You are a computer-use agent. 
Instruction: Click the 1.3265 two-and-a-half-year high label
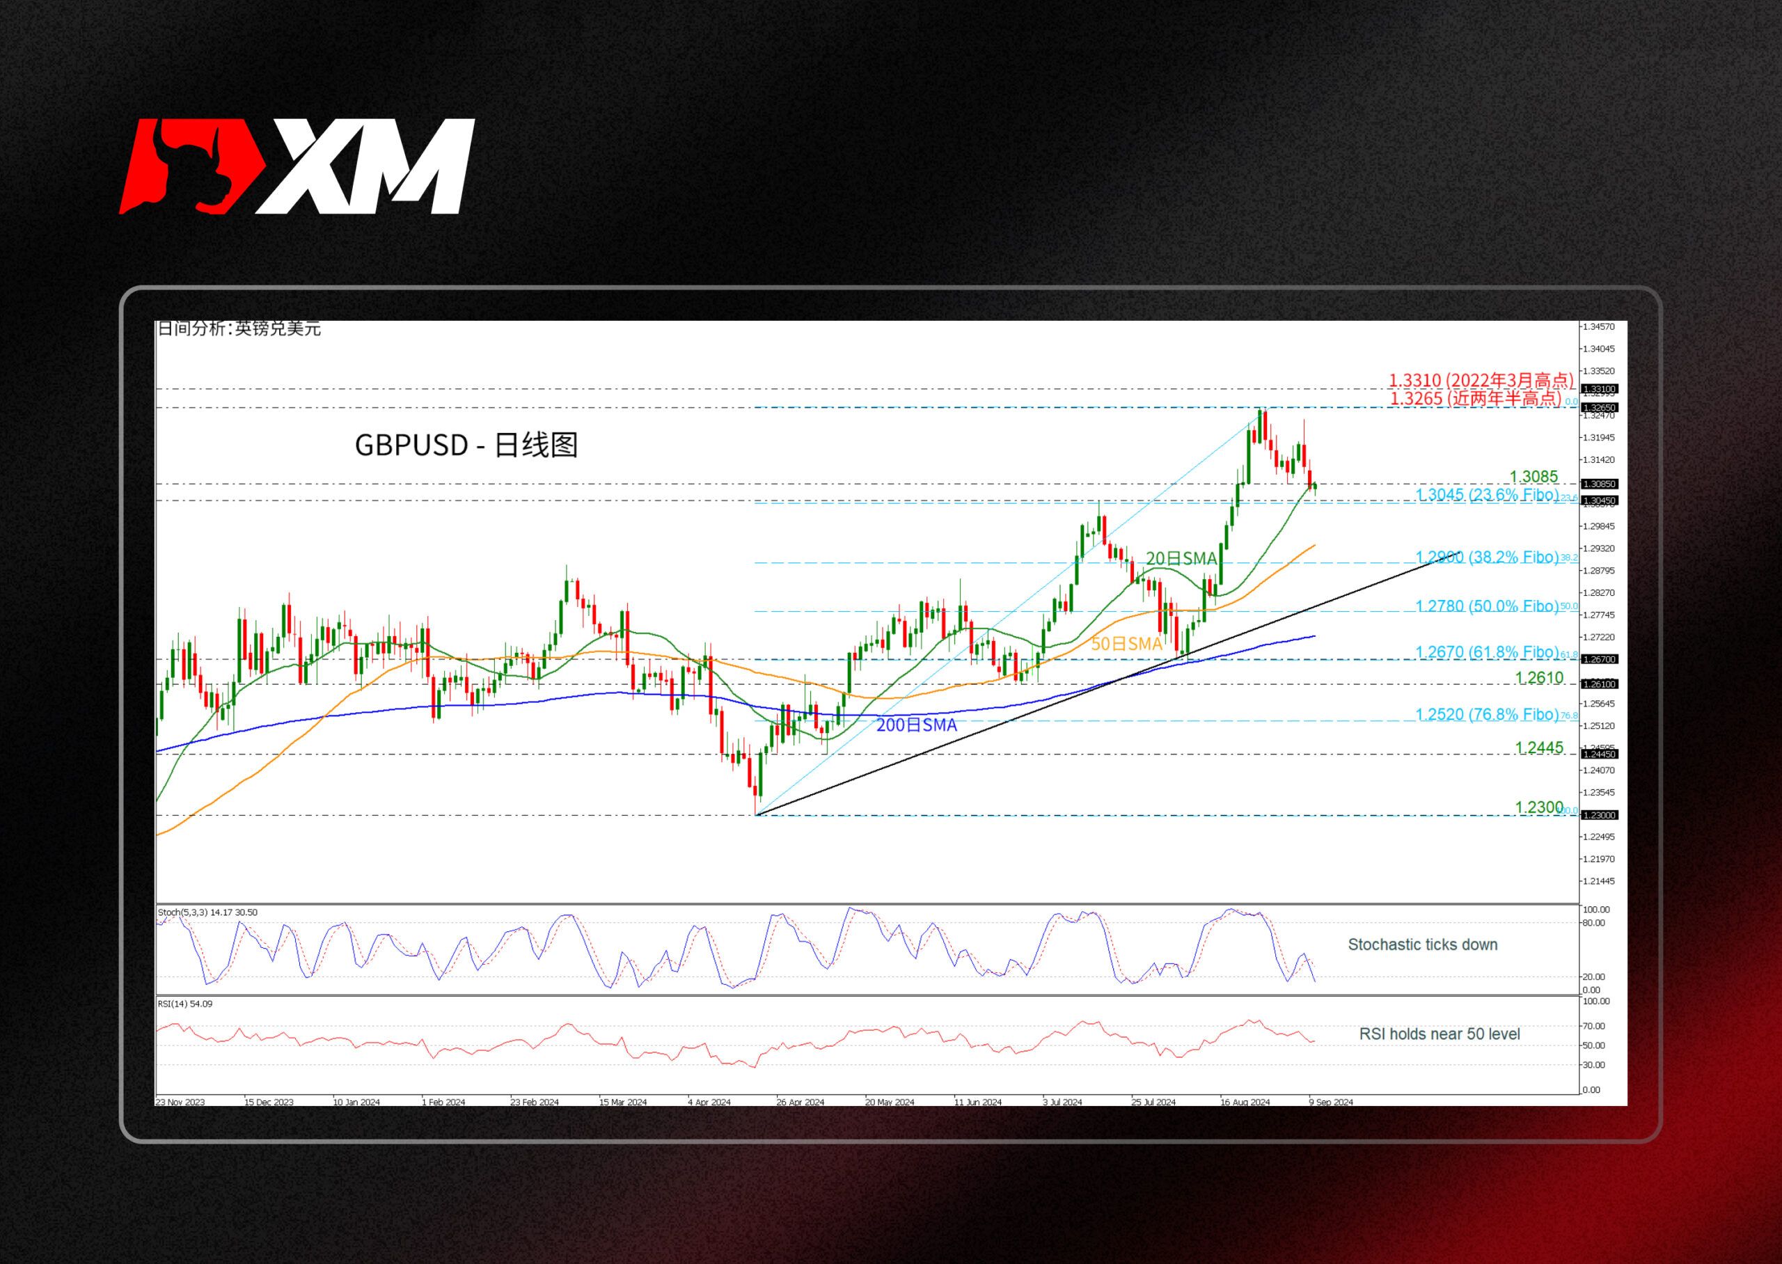click(1476, 397)
